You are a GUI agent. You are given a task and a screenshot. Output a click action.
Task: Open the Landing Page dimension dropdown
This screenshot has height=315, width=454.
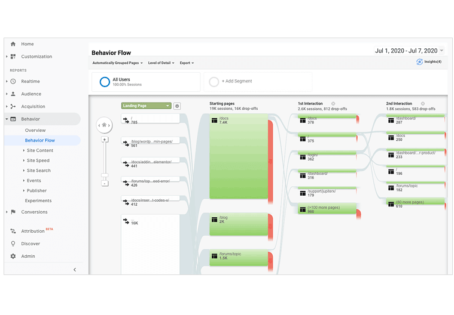click(x=146, y=106)
